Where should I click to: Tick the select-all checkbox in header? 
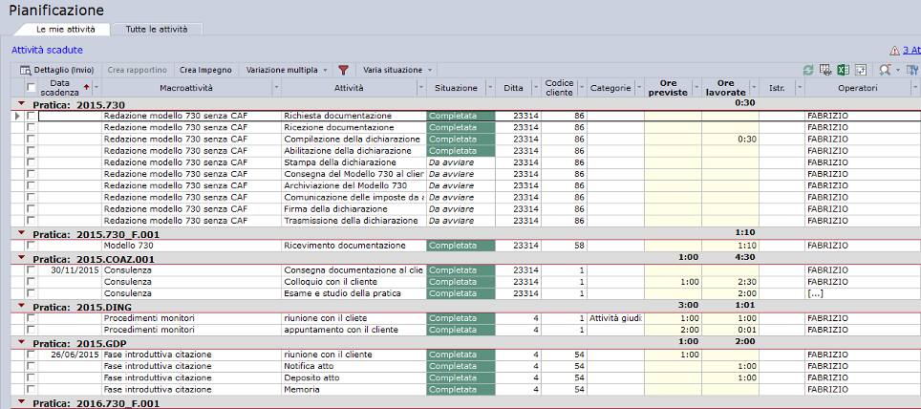[32, 88]
